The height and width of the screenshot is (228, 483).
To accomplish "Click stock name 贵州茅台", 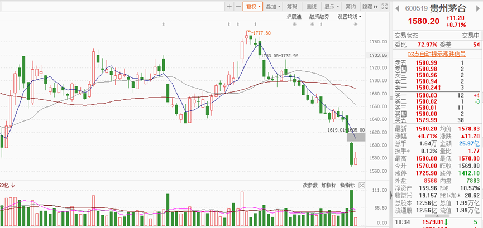I will coord(448,8).
